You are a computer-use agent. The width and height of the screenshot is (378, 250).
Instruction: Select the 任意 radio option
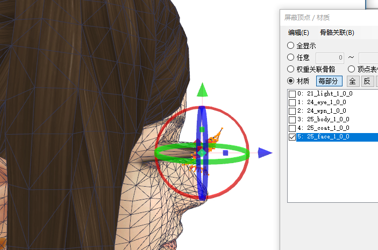point(290,57)
